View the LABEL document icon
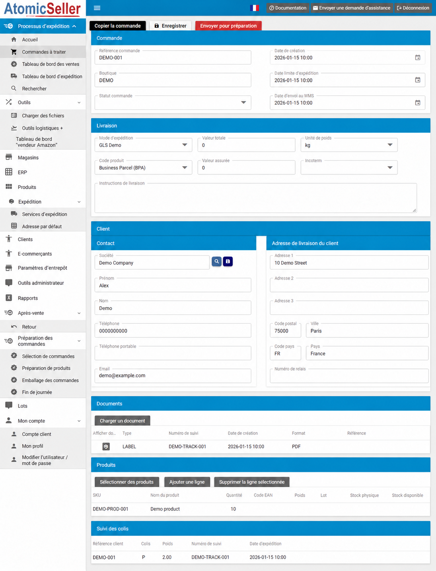Screen dimensions: 436x571 (x=106, y=446)
